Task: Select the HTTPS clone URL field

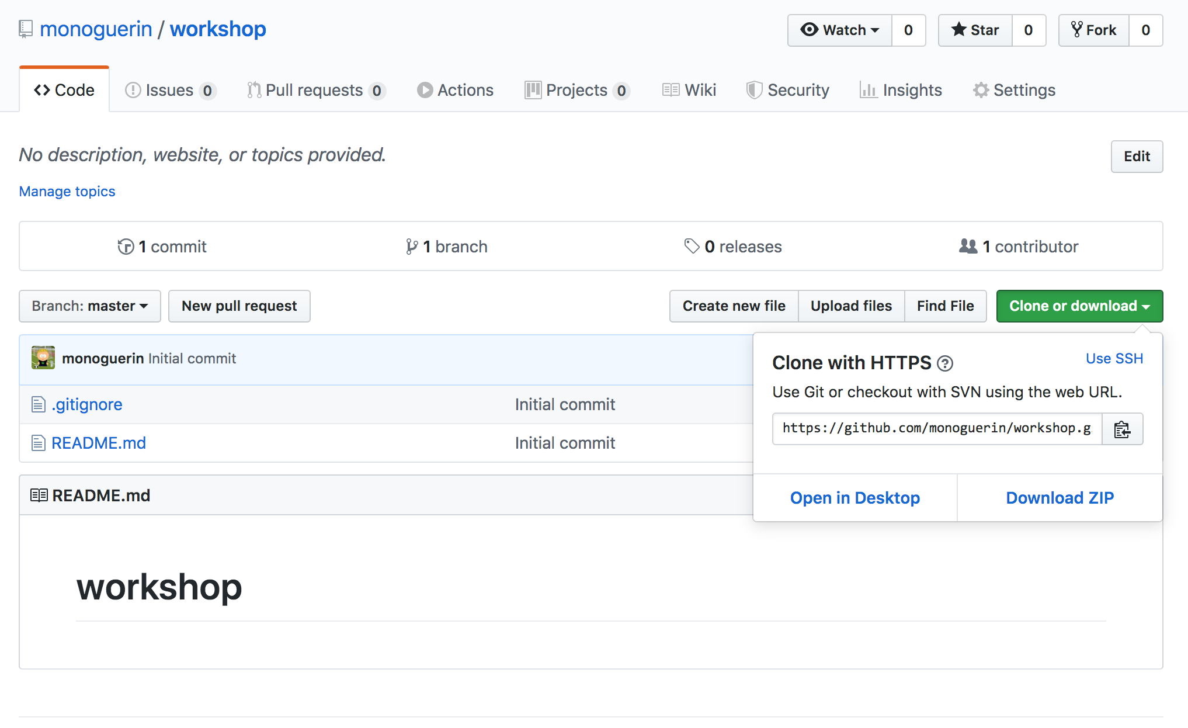Action: click(x=936, y=428)
